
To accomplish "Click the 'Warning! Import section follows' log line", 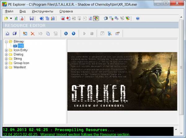I will (x=66, y=134).
